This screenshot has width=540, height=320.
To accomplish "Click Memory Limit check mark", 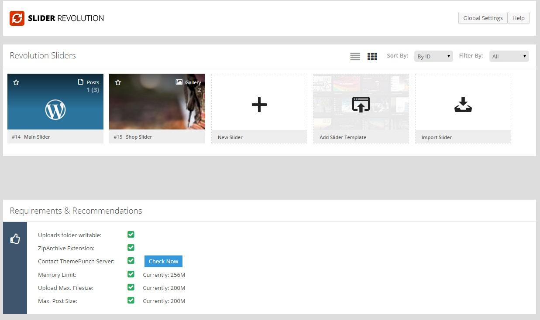I will (x=131, y=274).
